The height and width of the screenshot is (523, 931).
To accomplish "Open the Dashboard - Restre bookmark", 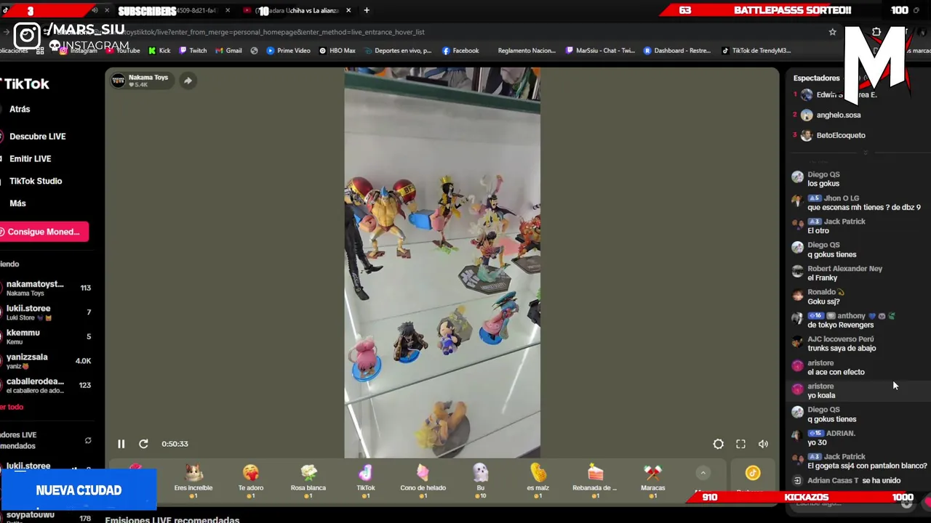I will 677,51.
